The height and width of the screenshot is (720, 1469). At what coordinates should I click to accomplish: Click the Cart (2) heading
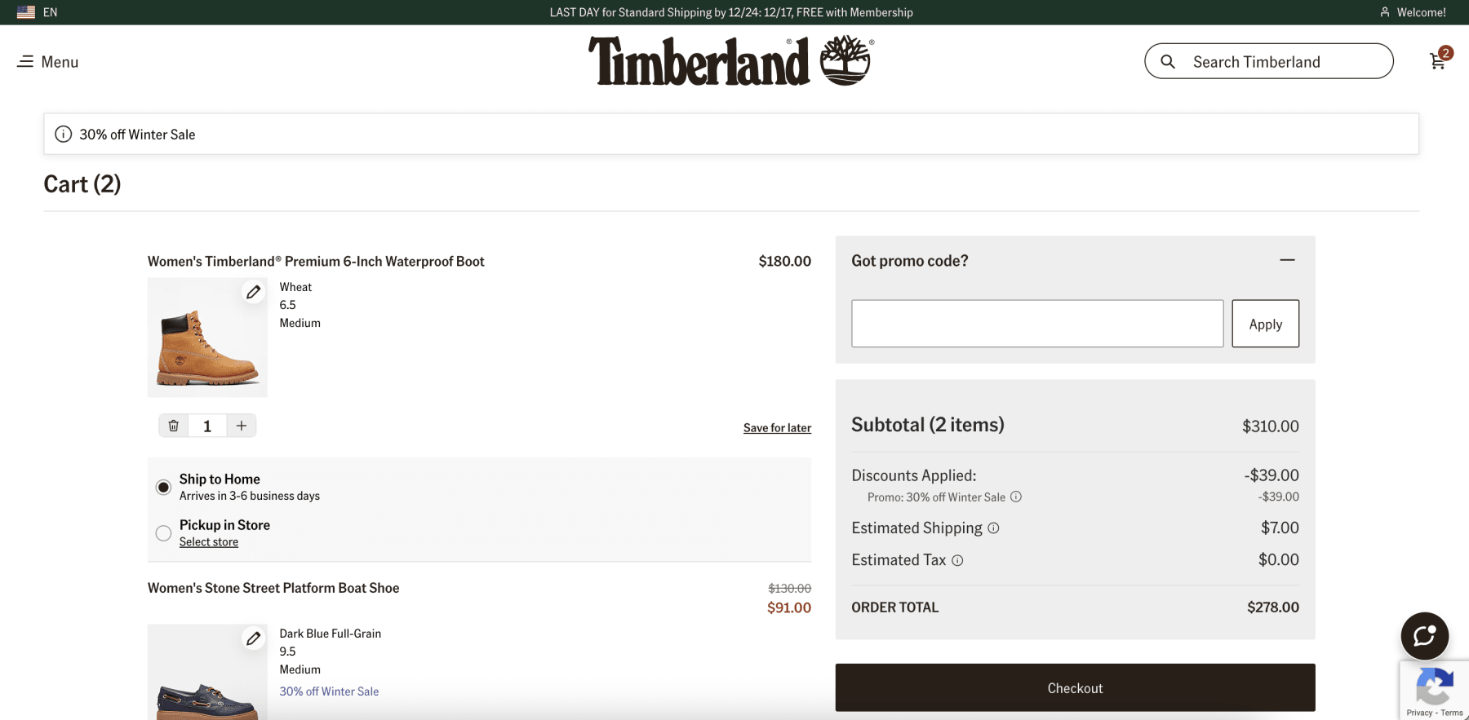[x=82, y=184]
